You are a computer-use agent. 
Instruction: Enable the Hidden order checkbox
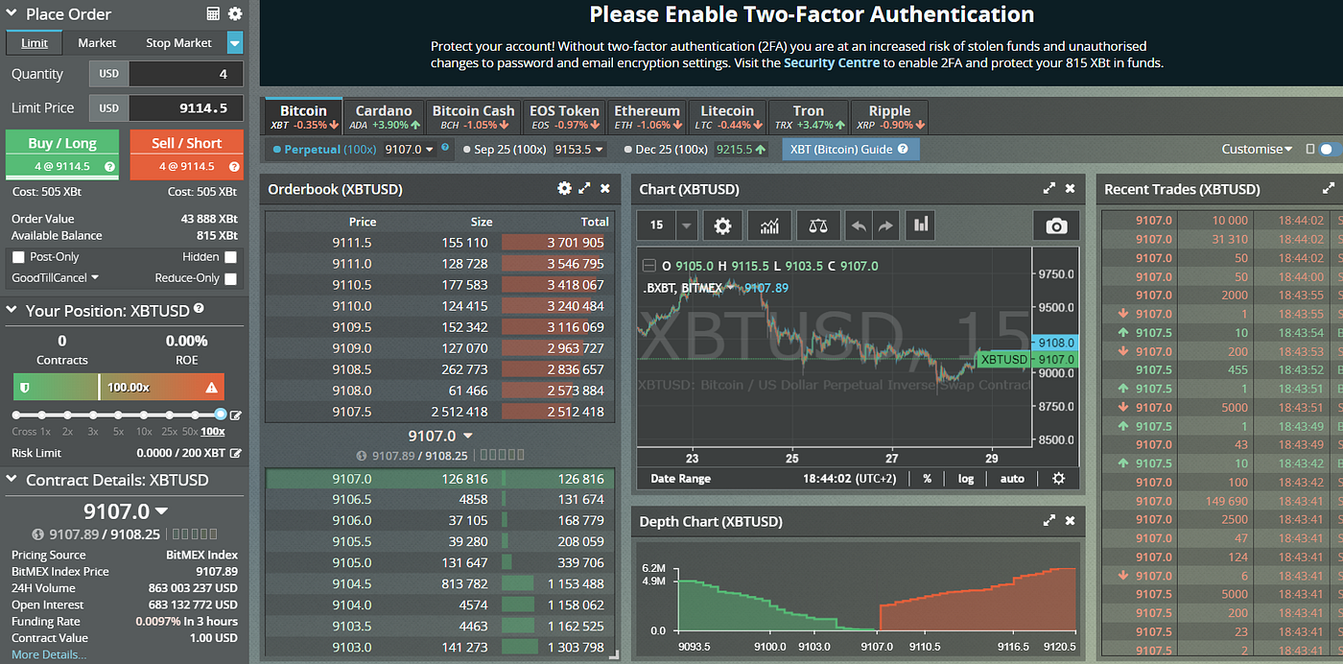pyautogui.click(x=230, y=257)
